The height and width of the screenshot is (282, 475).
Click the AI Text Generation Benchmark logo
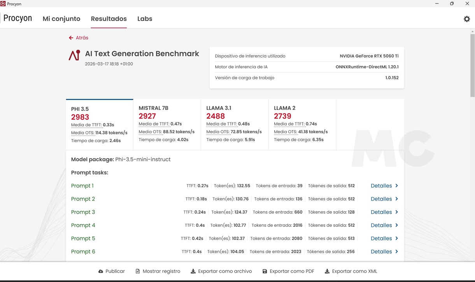[74, 56]
